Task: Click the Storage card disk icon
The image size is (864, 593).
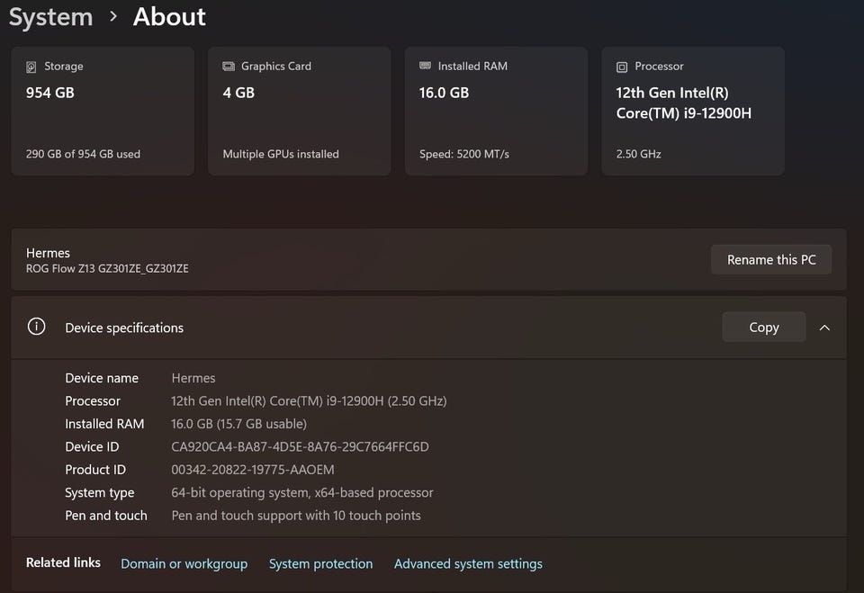Action: coord(31,67)
